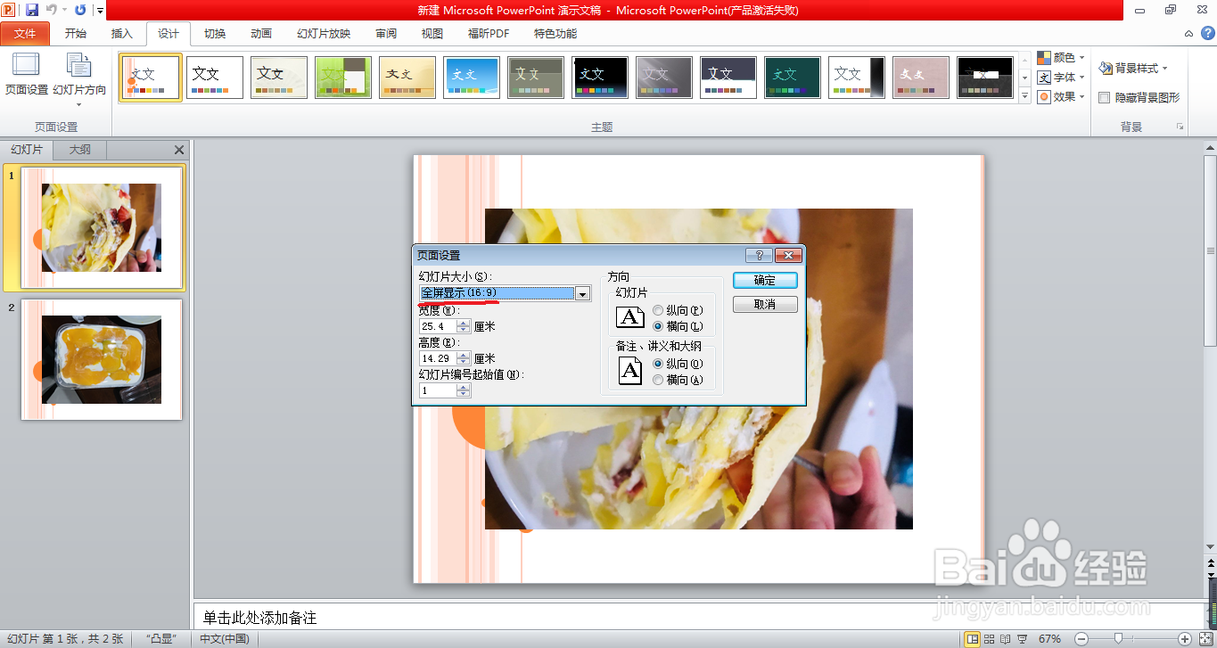The width and height of the screenshot is (1217, 648).
Task: Switch to Reading view
Action: pyautogui.click(x=1006, y=638)
